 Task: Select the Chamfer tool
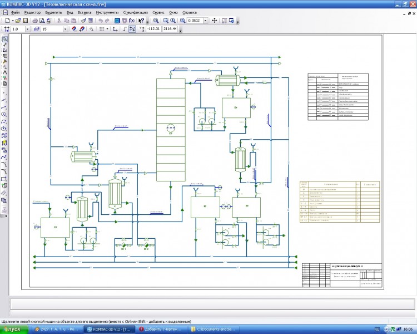(x=4, y=164)
